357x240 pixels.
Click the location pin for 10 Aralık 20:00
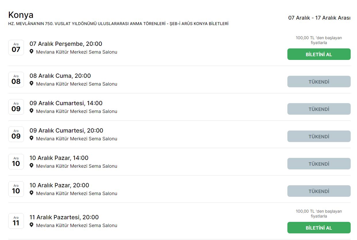coord(32,193)
